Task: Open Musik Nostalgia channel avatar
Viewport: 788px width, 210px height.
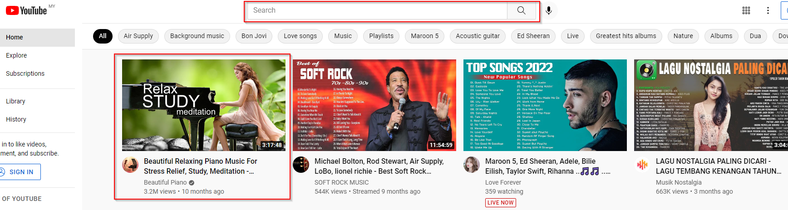Action: point(642,165)
